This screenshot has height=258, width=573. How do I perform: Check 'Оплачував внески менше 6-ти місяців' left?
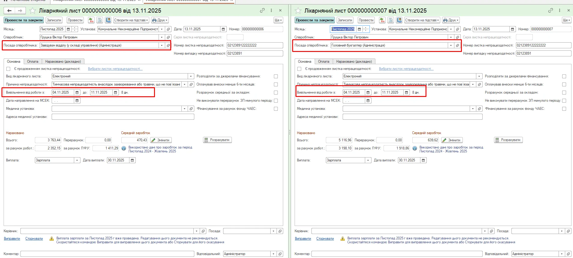(x=276, y=84)
